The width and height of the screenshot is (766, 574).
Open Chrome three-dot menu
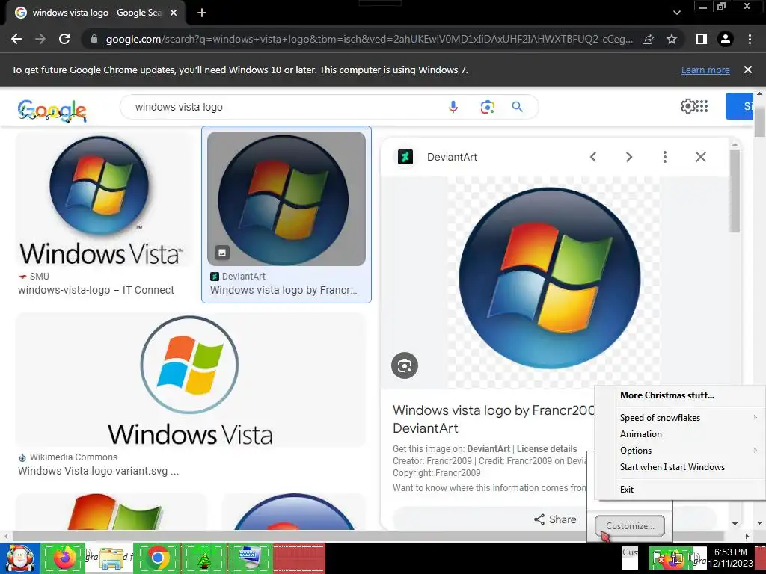750,39
